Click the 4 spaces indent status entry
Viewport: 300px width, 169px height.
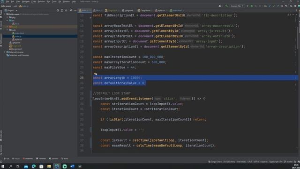(264, 161)
